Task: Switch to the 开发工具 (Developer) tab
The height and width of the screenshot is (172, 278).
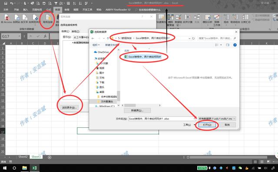Action: coord(87,10)
